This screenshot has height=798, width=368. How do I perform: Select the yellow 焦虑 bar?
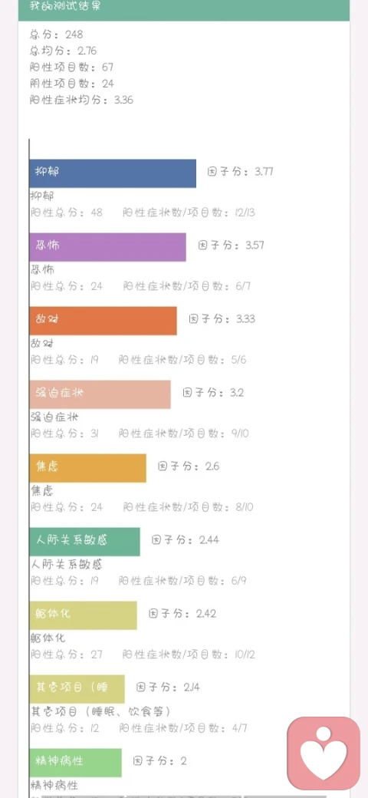pos(88,468)
